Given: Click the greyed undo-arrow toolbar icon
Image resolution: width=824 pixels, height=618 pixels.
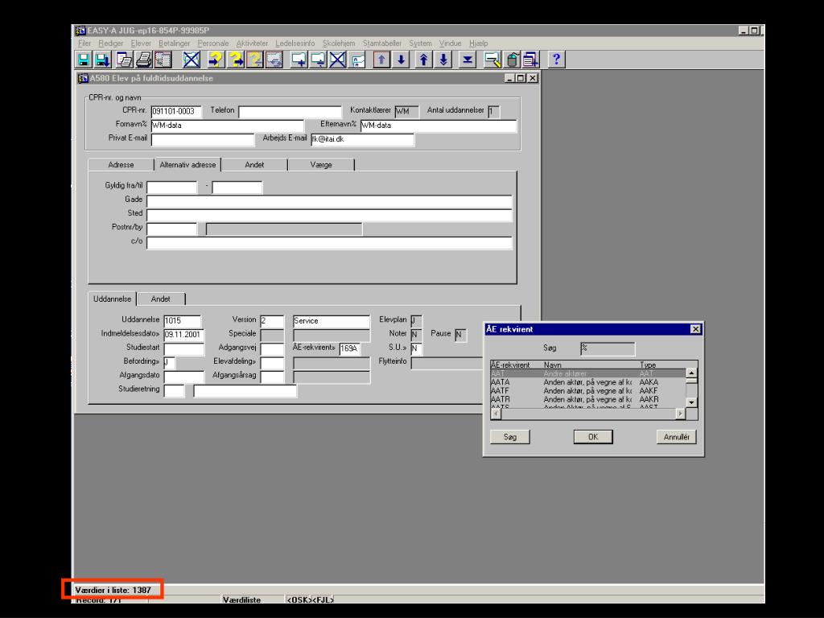Looking at the screenshot, I should (x=274, y=60).
